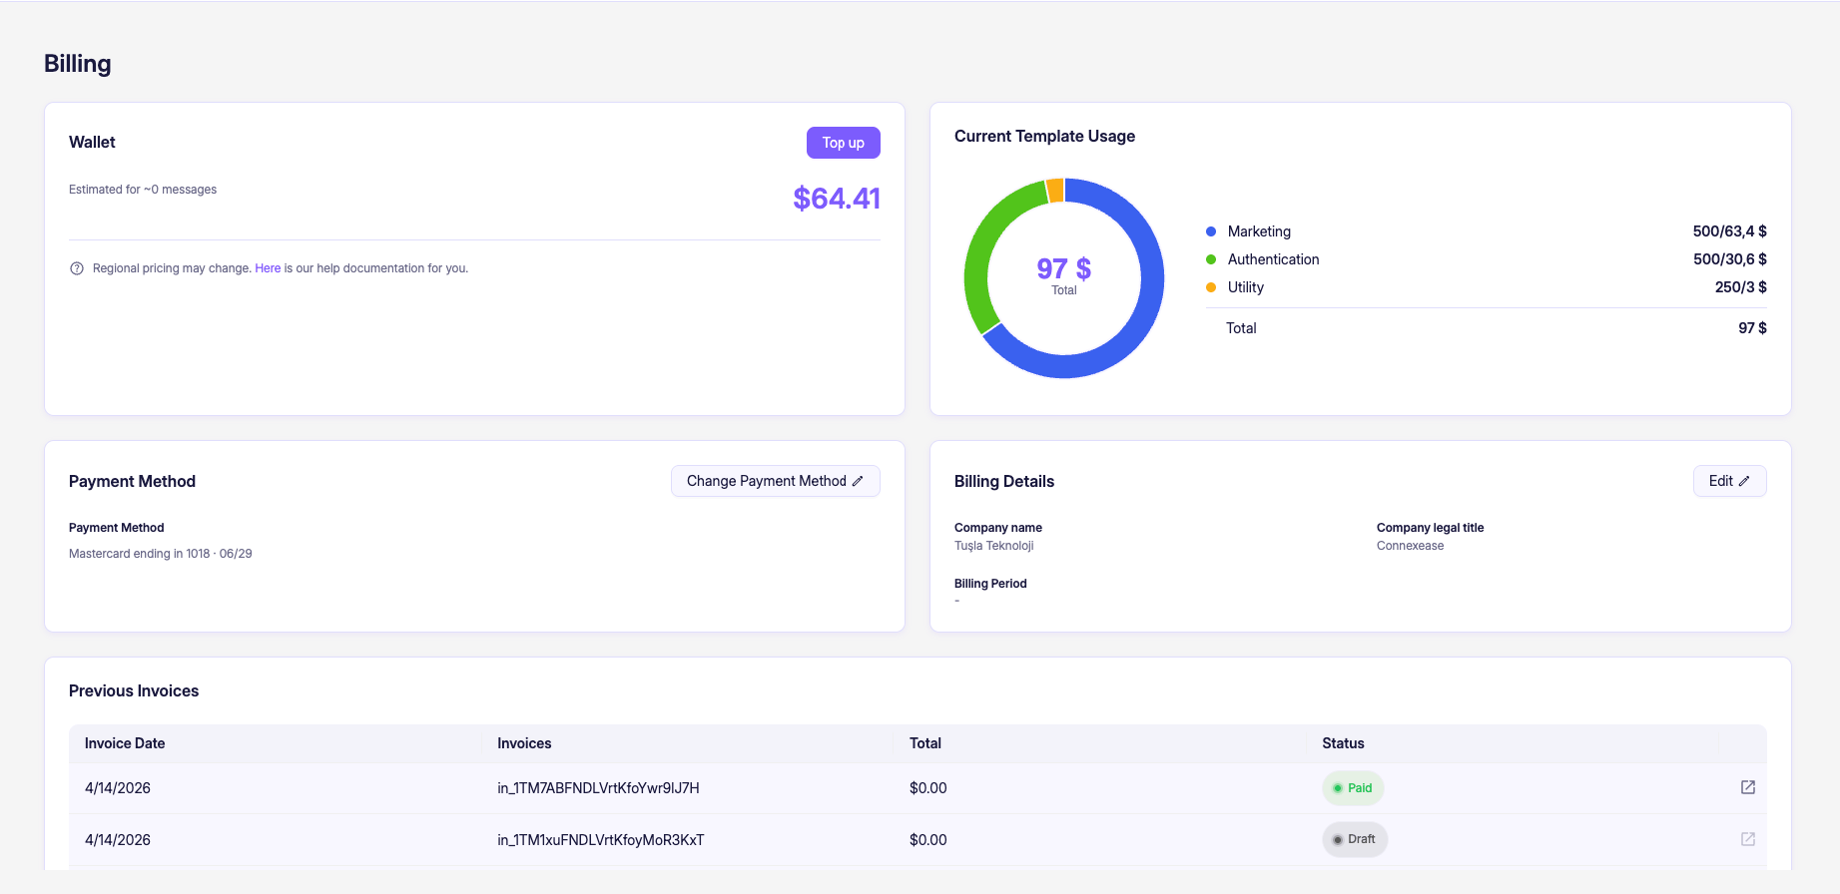Open the Draft invoice external link icon
The width and height of the screenshot is (1840, 894).
click(x=1748, y=839)
